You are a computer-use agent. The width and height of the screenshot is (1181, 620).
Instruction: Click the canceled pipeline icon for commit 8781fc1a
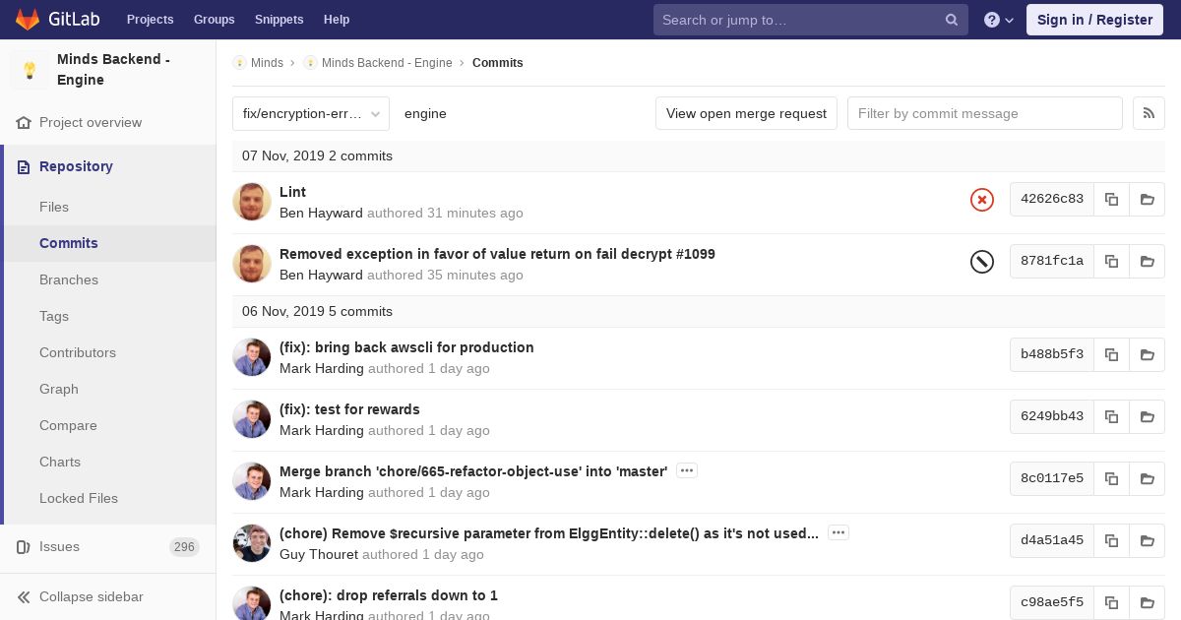[982, 261]
